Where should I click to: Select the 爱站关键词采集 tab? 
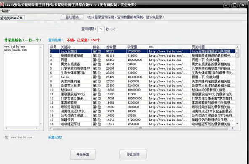12,18
